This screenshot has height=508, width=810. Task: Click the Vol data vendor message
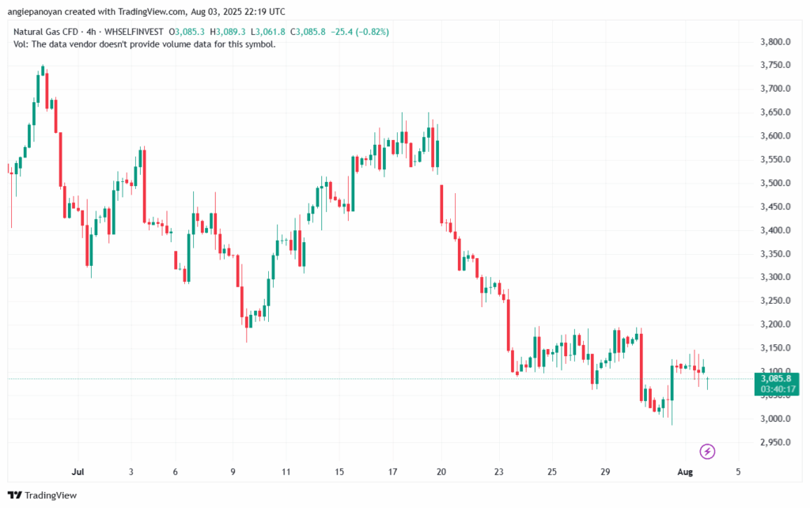pyautogui.click(x=145, y=44)
